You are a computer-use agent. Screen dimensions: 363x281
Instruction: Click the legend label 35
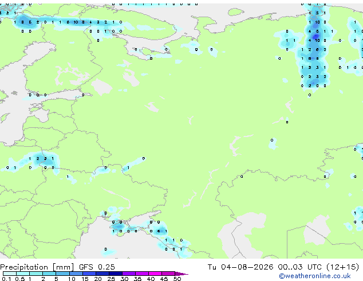(137, 279)
